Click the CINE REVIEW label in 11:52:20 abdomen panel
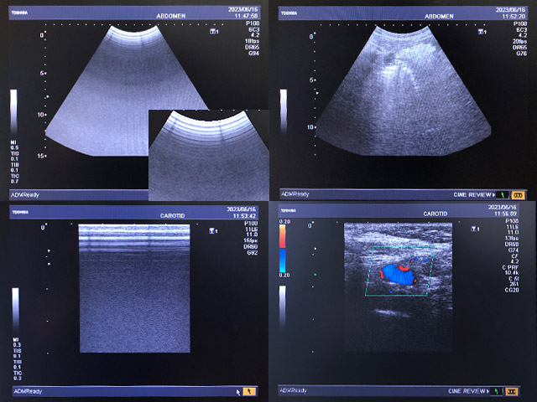The image size is (537, 402). [474, 195]
